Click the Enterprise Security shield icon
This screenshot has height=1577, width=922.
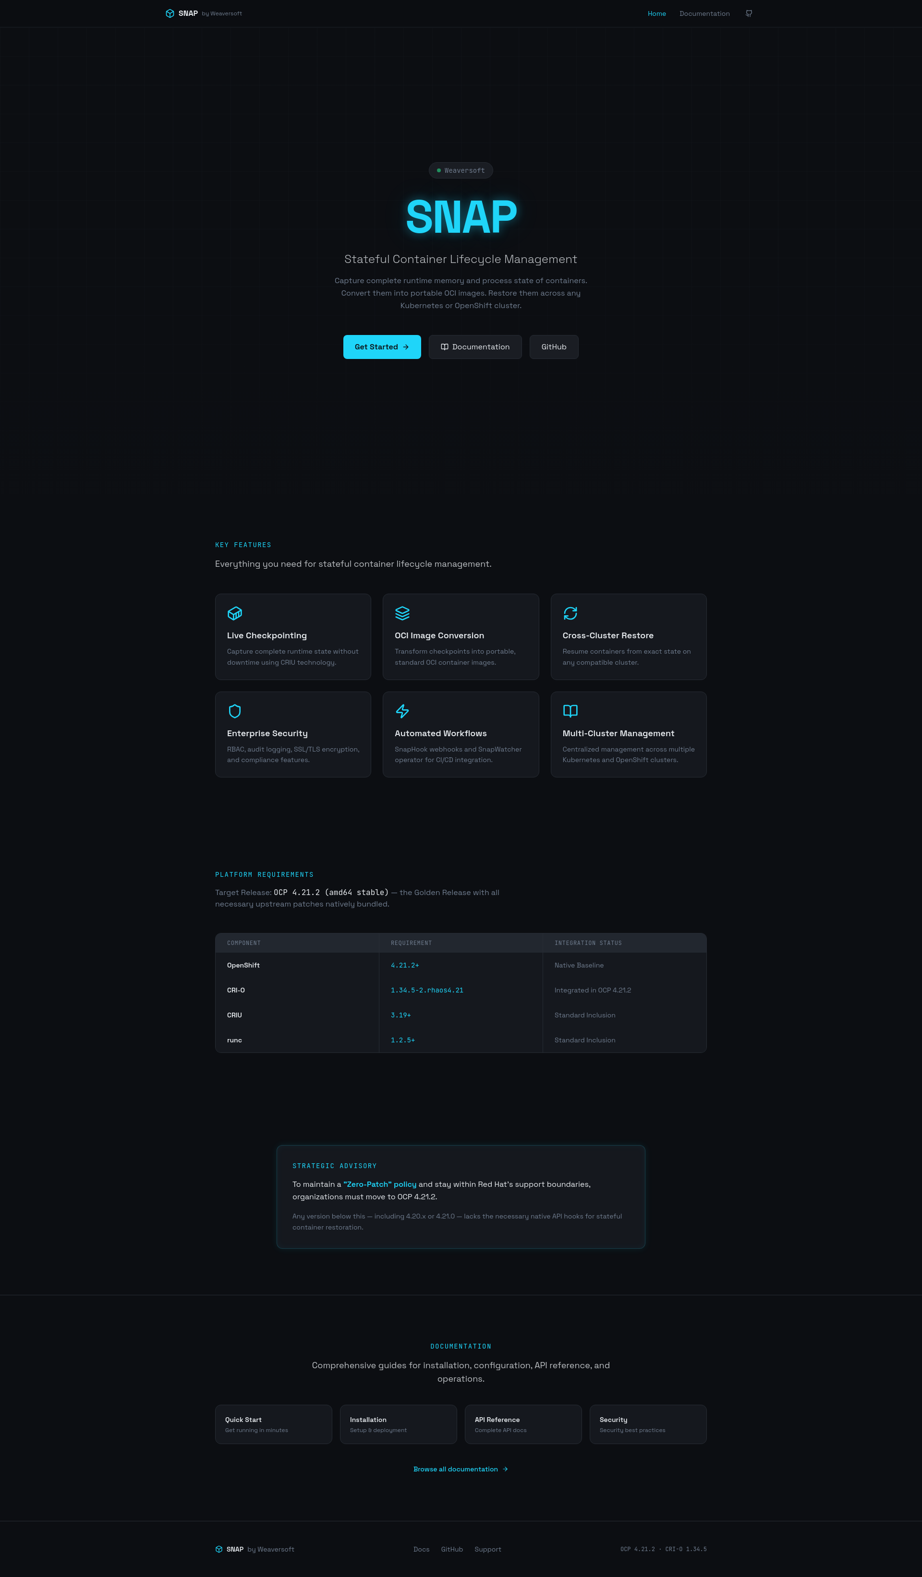point(235,711)
